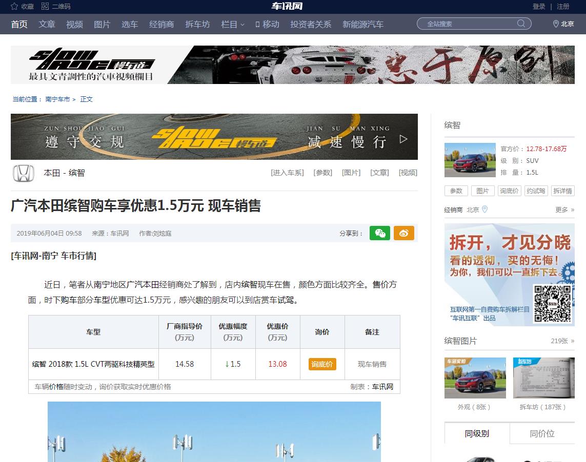Click the 更多 » dealers link
Viewport: 586px width, 462px height.
564,209
